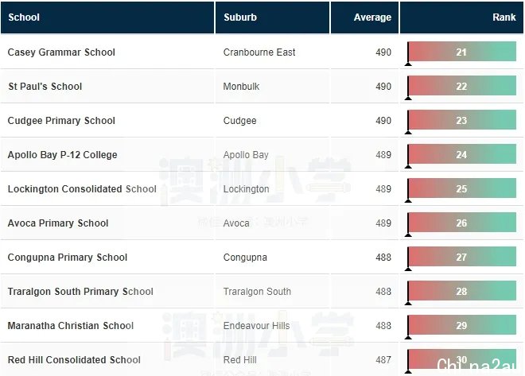Select Congupna Primary School average 488
The image size is (525, 376).
pyautogui.click(x=383, y=258)
